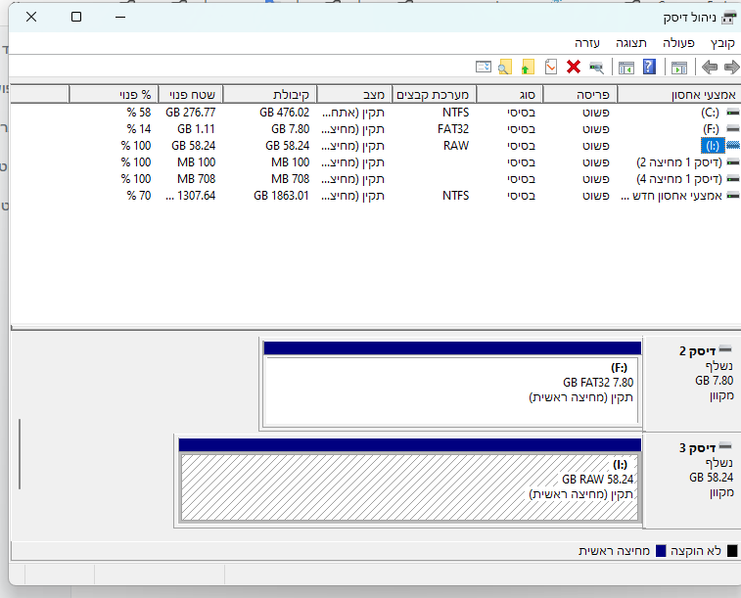The image size is (741, 598).
Task: Open the פעולה menu
Action: coord(678,43)
